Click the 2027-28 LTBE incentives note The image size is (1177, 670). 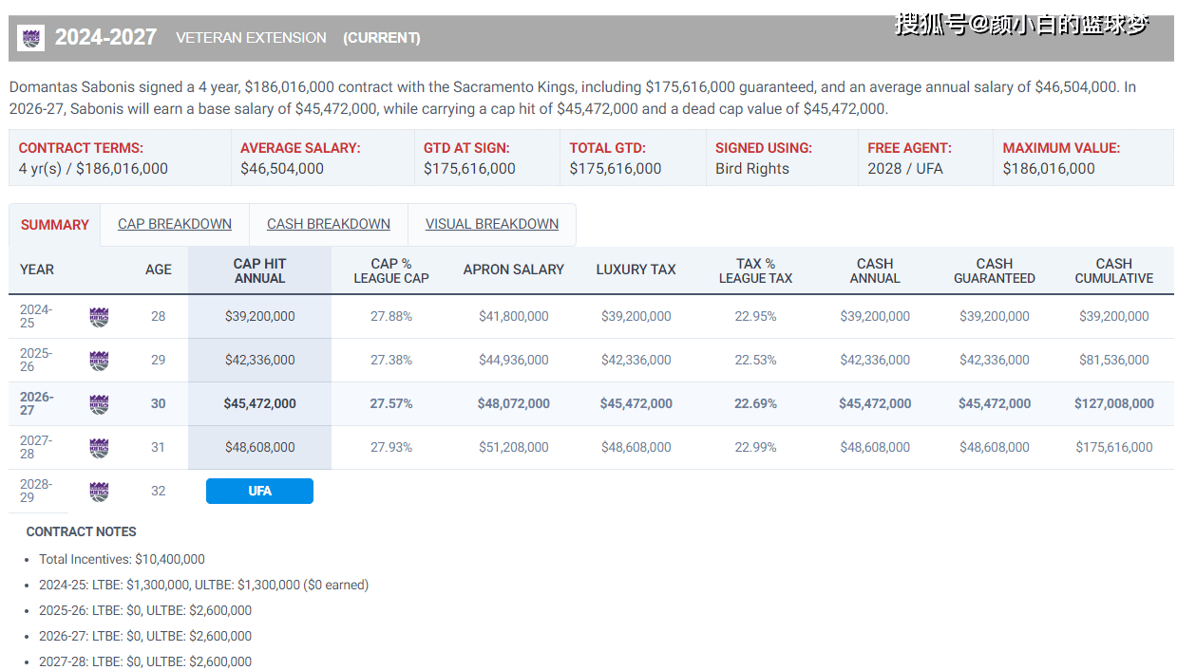pos(145,661)
